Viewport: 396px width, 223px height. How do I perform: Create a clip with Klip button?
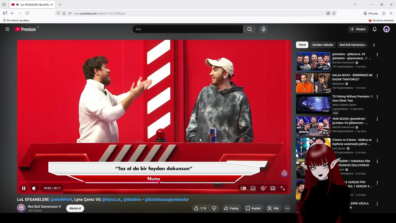click(x=273, y=208)
